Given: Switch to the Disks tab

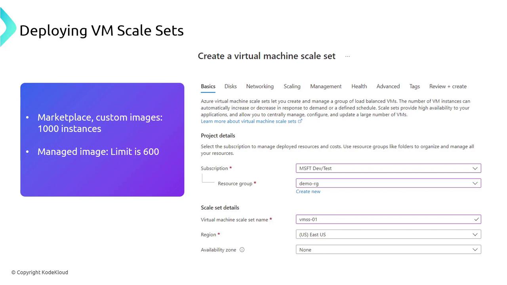Looking at the screenshot, I should (x=231, y=86).
